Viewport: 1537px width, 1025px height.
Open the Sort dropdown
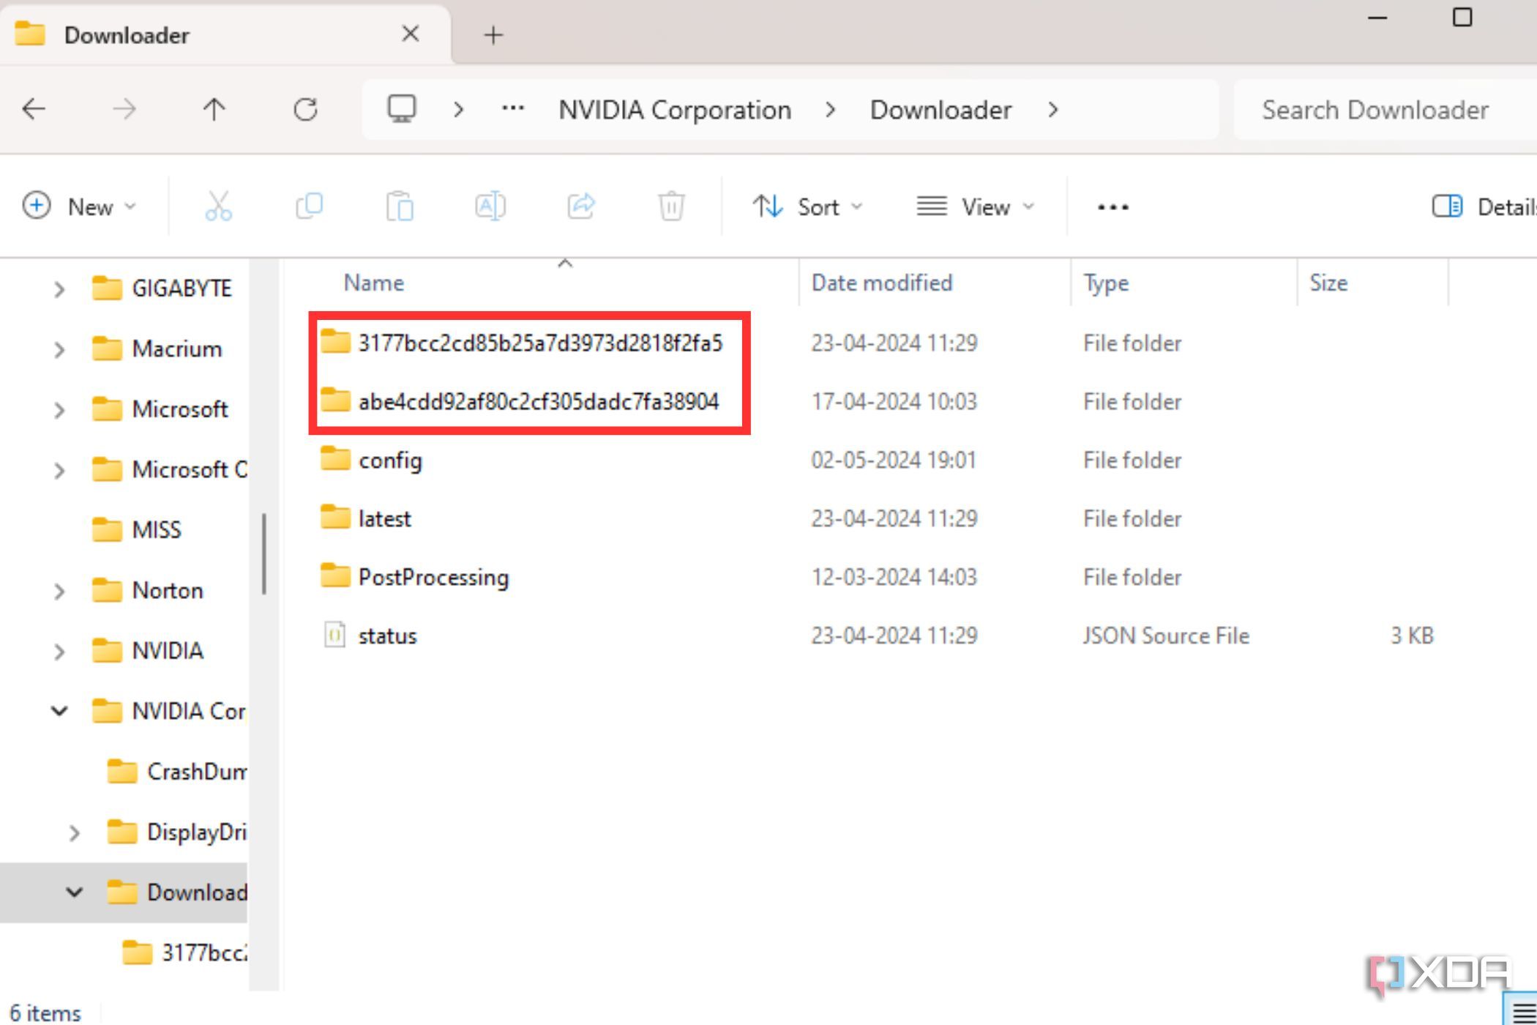coord(808,206)
